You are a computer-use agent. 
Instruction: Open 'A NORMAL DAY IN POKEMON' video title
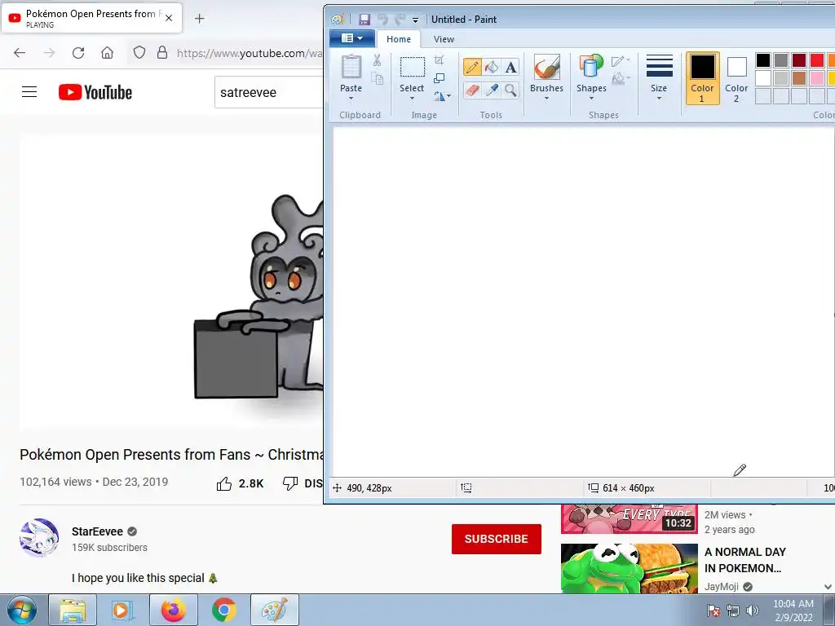click(x=744, y=560)
